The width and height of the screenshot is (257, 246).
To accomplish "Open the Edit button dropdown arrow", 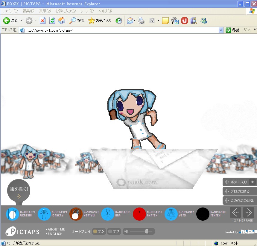I will point(159,21).
